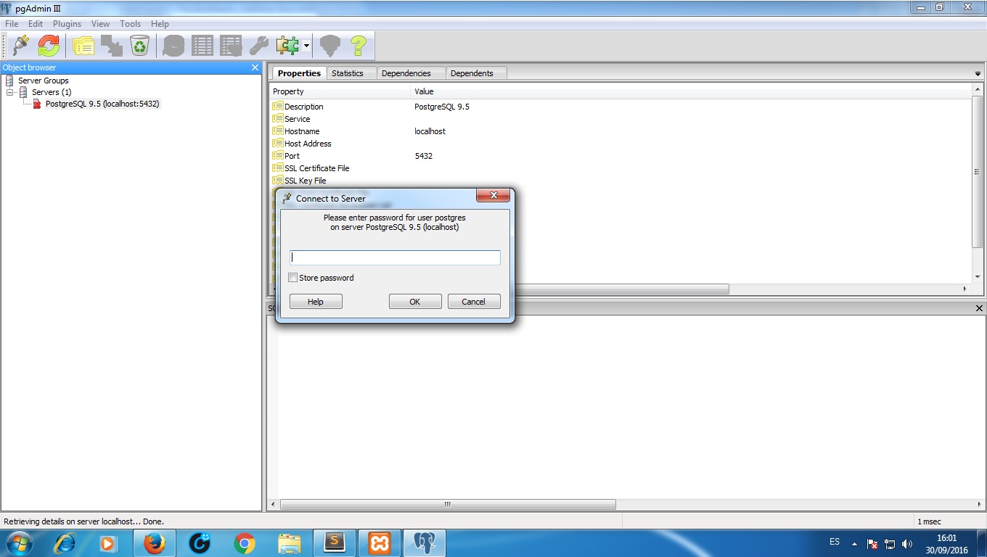Click the volume speaker tray icon
The width and height of the screenshot is (987, 557).
906,543
